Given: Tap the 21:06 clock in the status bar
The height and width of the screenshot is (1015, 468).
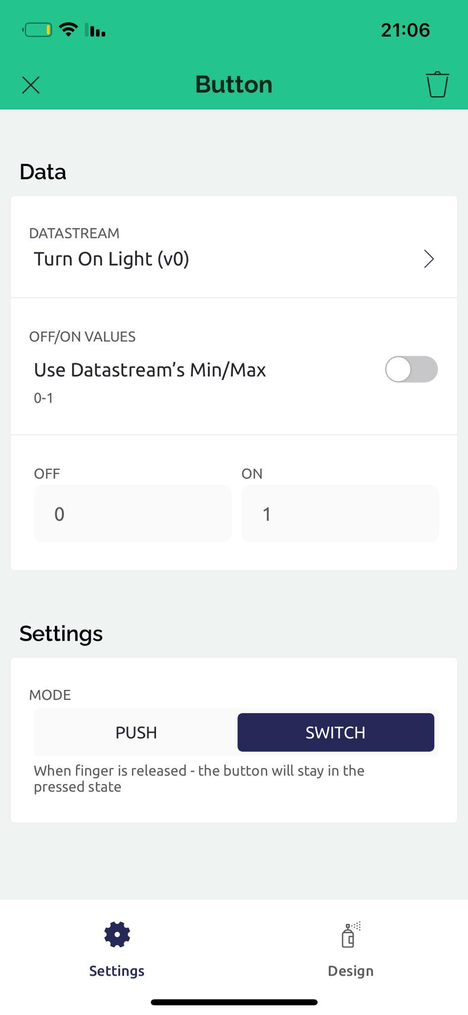Looking at the screenshot, I should coord(405,30).
